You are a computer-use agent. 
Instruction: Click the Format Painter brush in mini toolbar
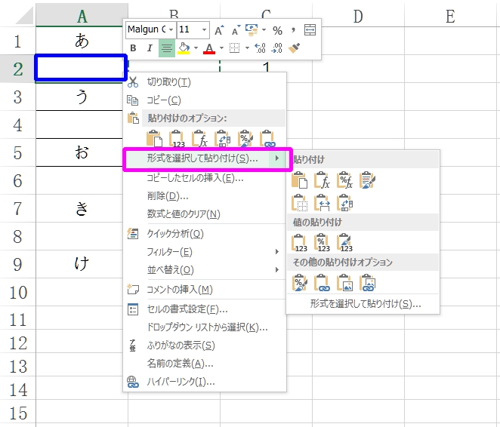click(x=295, y=48)
